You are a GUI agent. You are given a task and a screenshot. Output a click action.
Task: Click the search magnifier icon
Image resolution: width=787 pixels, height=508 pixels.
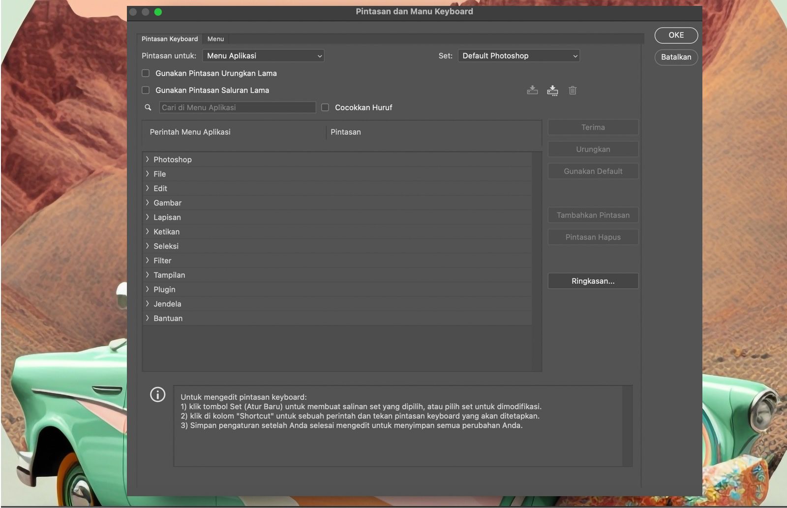pos(148,107)
